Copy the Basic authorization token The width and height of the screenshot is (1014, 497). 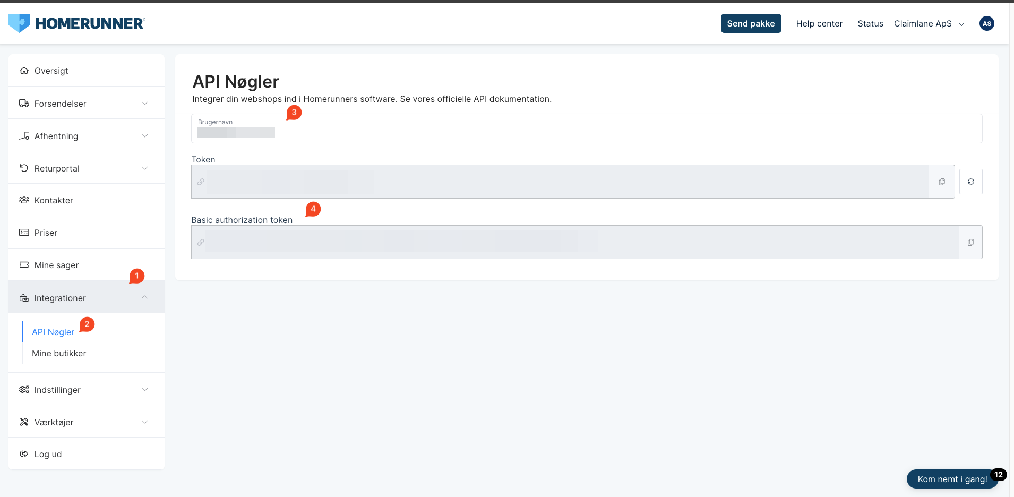tap(971, 242)
